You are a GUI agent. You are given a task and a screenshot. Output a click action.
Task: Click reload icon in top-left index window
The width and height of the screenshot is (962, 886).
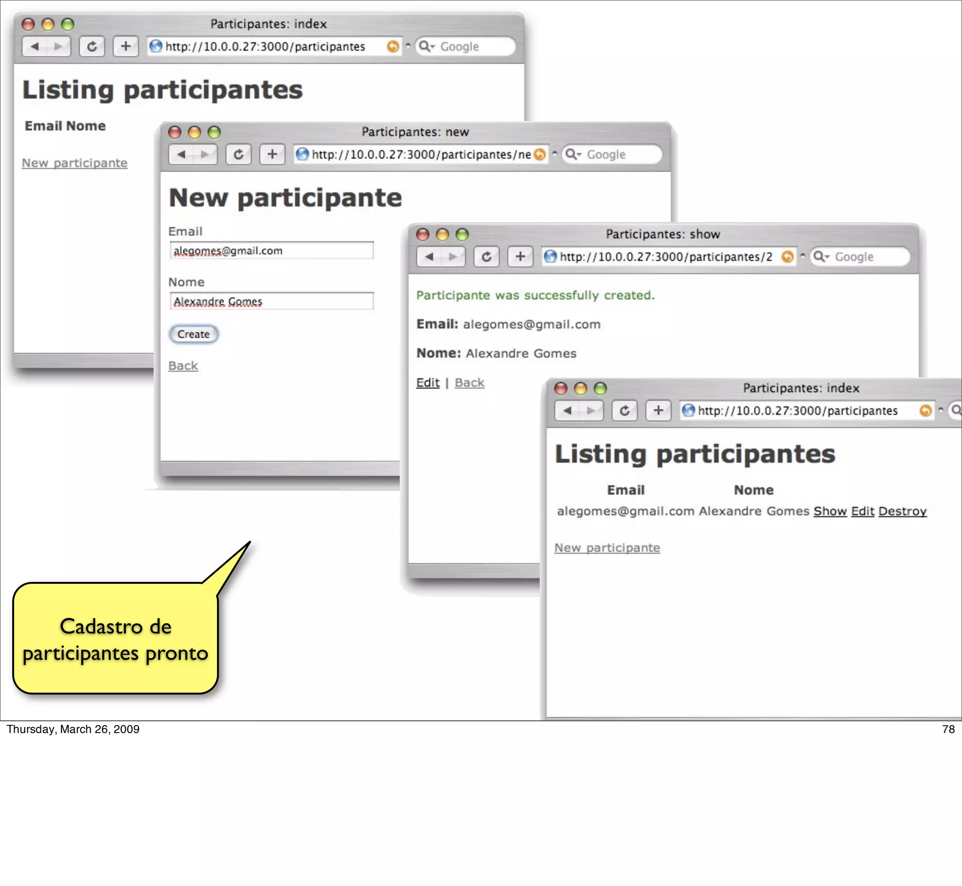[x=92, y=46]
